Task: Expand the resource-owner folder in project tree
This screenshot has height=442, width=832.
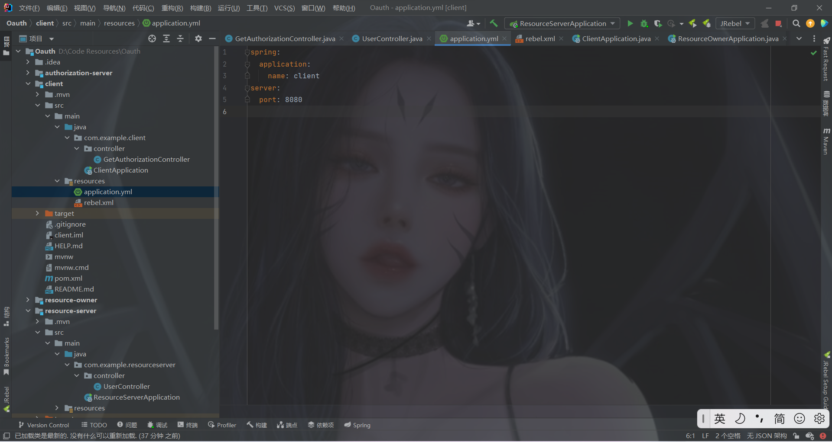Action: coord(28,300)
